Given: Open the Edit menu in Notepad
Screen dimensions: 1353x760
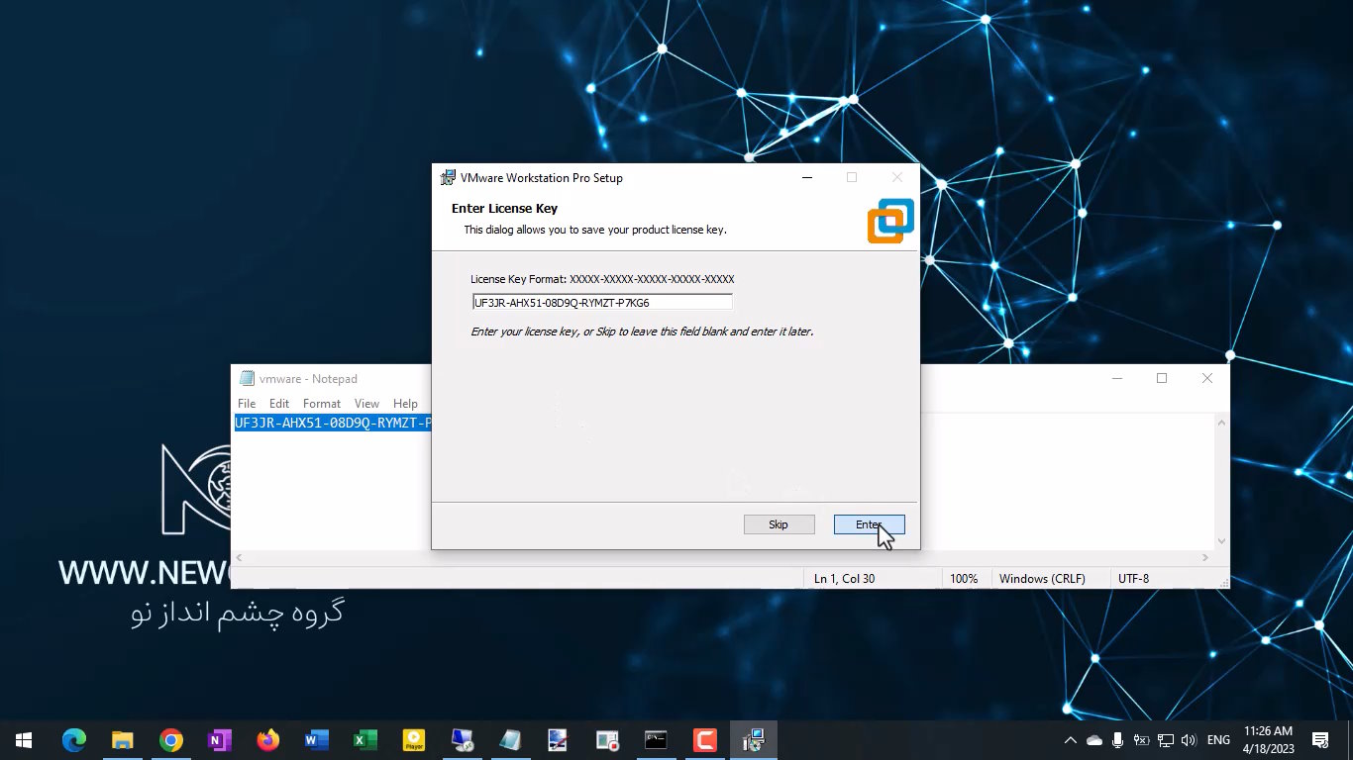Looking at the screenshot, I should [279, 404].
